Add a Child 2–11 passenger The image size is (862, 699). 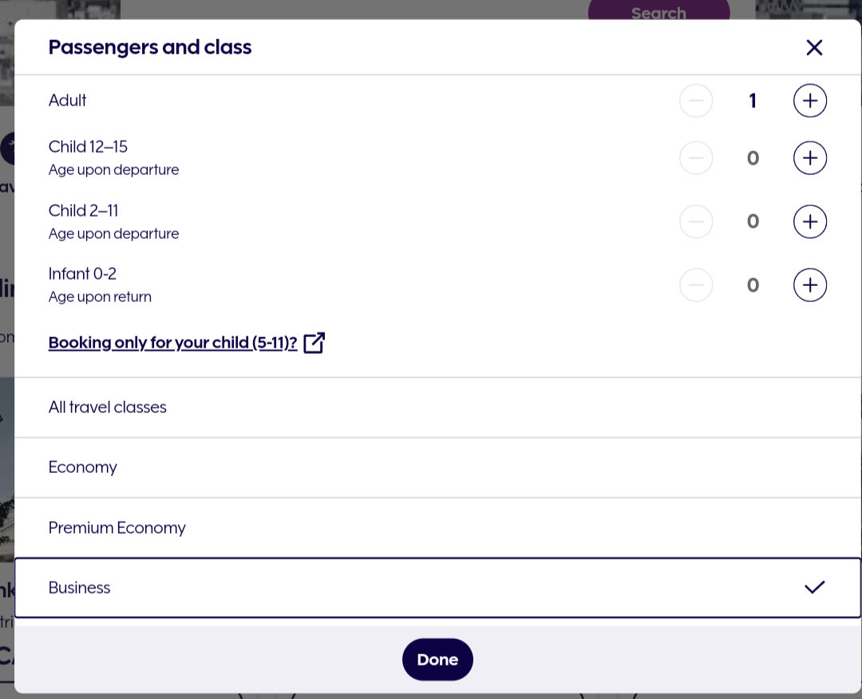click(x=809, y=221)
